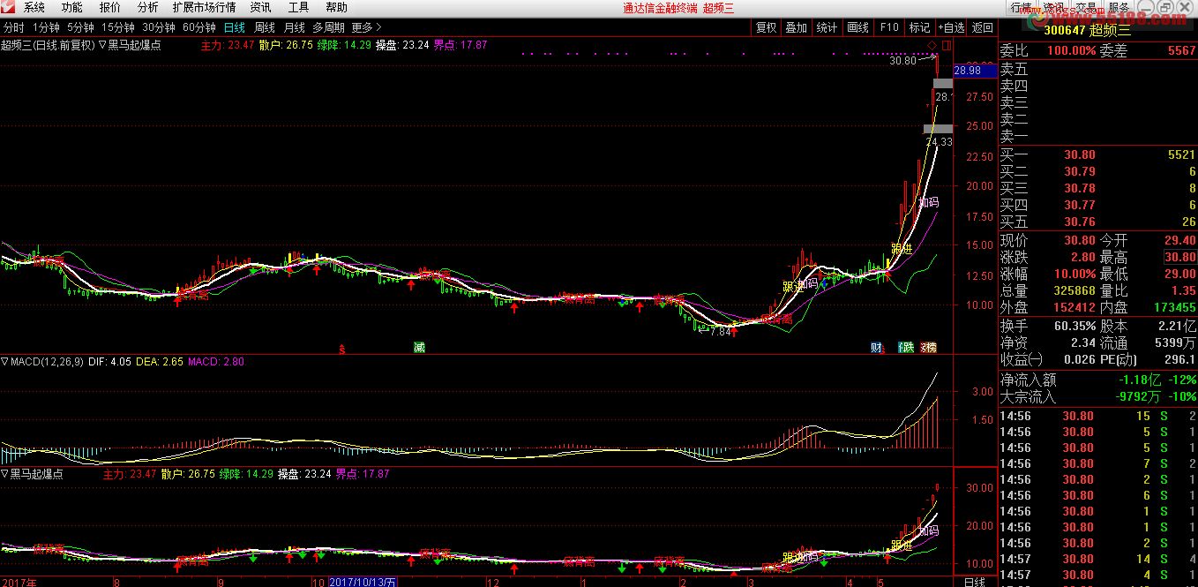Switch to the 资讯 top-right tab

(1053, 7)
